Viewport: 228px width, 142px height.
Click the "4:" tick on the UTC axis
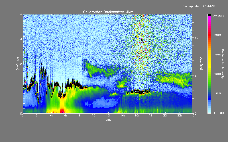click(51, 116)
